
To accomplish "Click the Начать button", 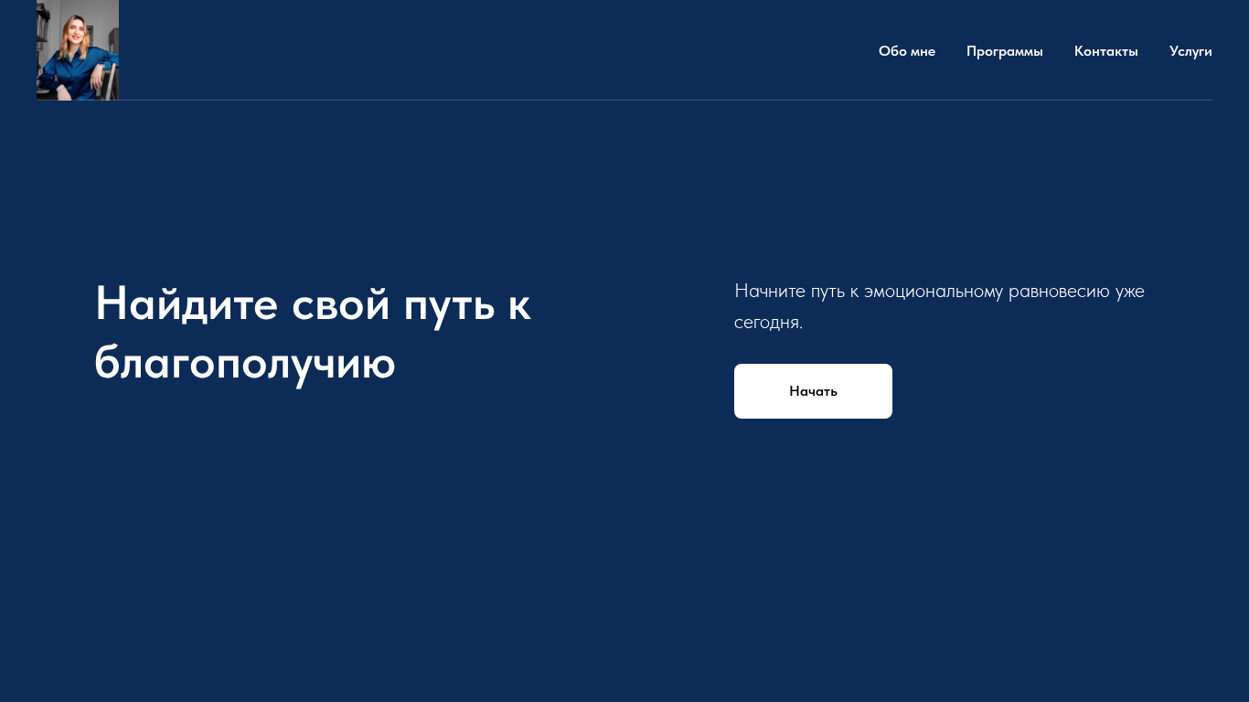I will 813,391.
